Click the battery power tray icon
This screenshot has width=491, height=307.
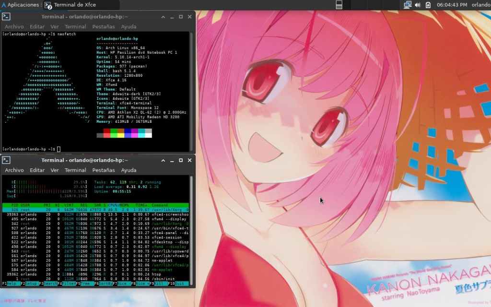tap(428, 5)
